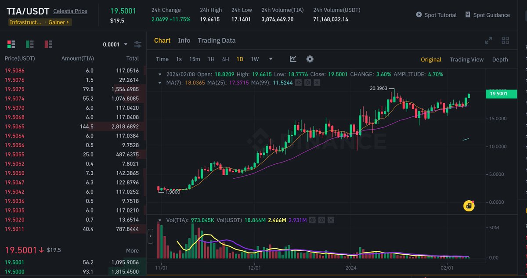The width and height of the screenshot is (527, 278).
Task: Click buy order at price 19.5000
Action: tap(73, 271)
